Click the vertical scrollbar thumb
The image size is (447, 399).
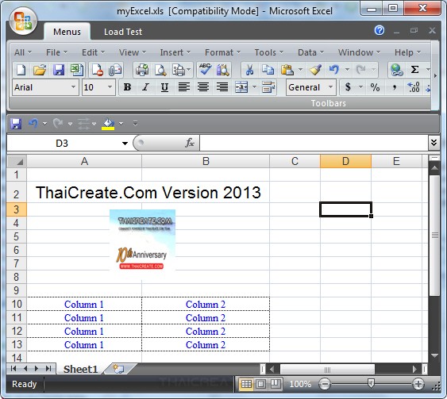pos(434,236)
